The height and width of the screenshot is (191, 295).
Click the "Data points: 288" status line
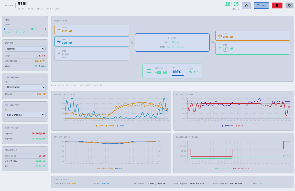[x=77, y=86]
